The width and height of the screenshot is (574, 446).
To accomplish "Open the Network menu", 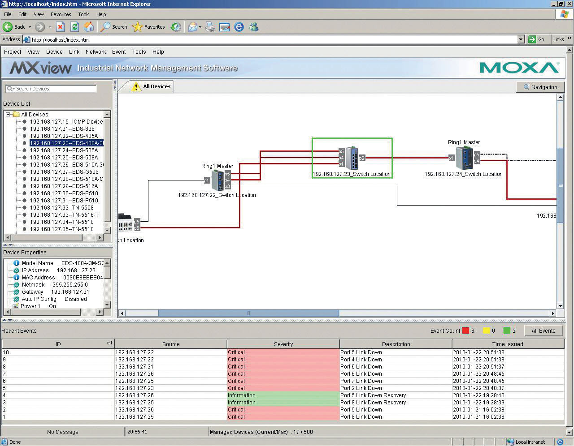I will coord(96,52).
